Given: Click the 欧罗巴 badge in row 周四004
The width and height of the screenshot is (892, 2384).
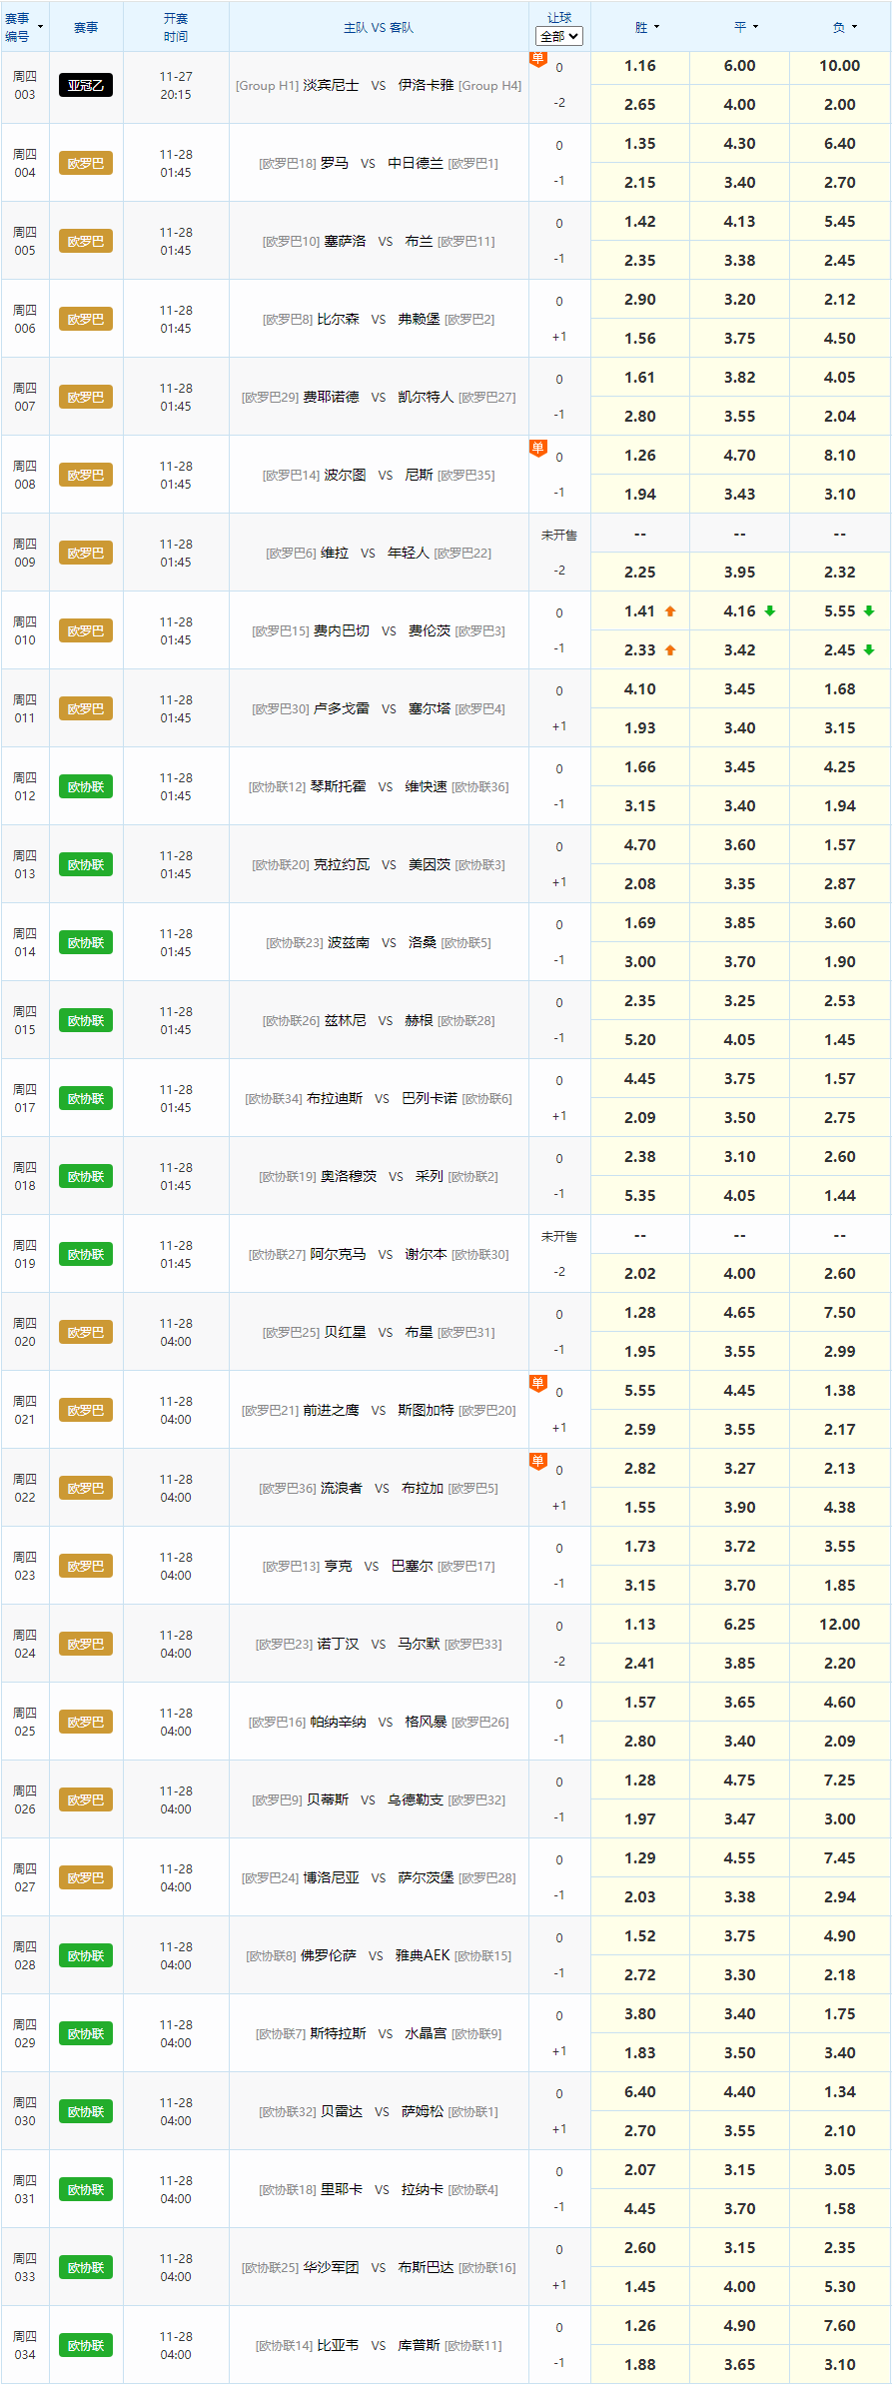Looking at the screenshot, I should pyautogui.click(x=86, y=163).
